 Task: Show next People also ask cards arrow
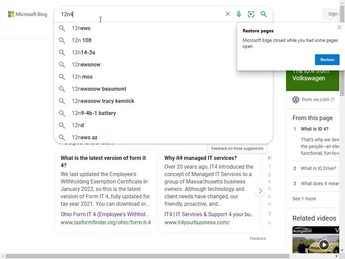pos(260,191)
